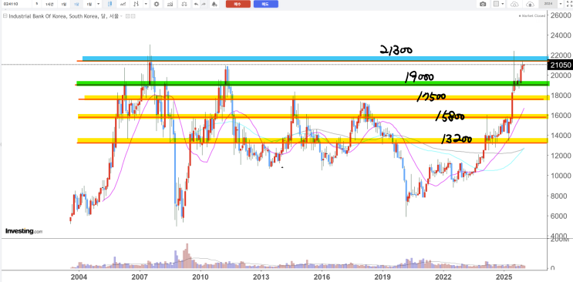This screenshot has width=573, height=282.
Task: Click the 12000 price axis label
Action: coord(560,156)
